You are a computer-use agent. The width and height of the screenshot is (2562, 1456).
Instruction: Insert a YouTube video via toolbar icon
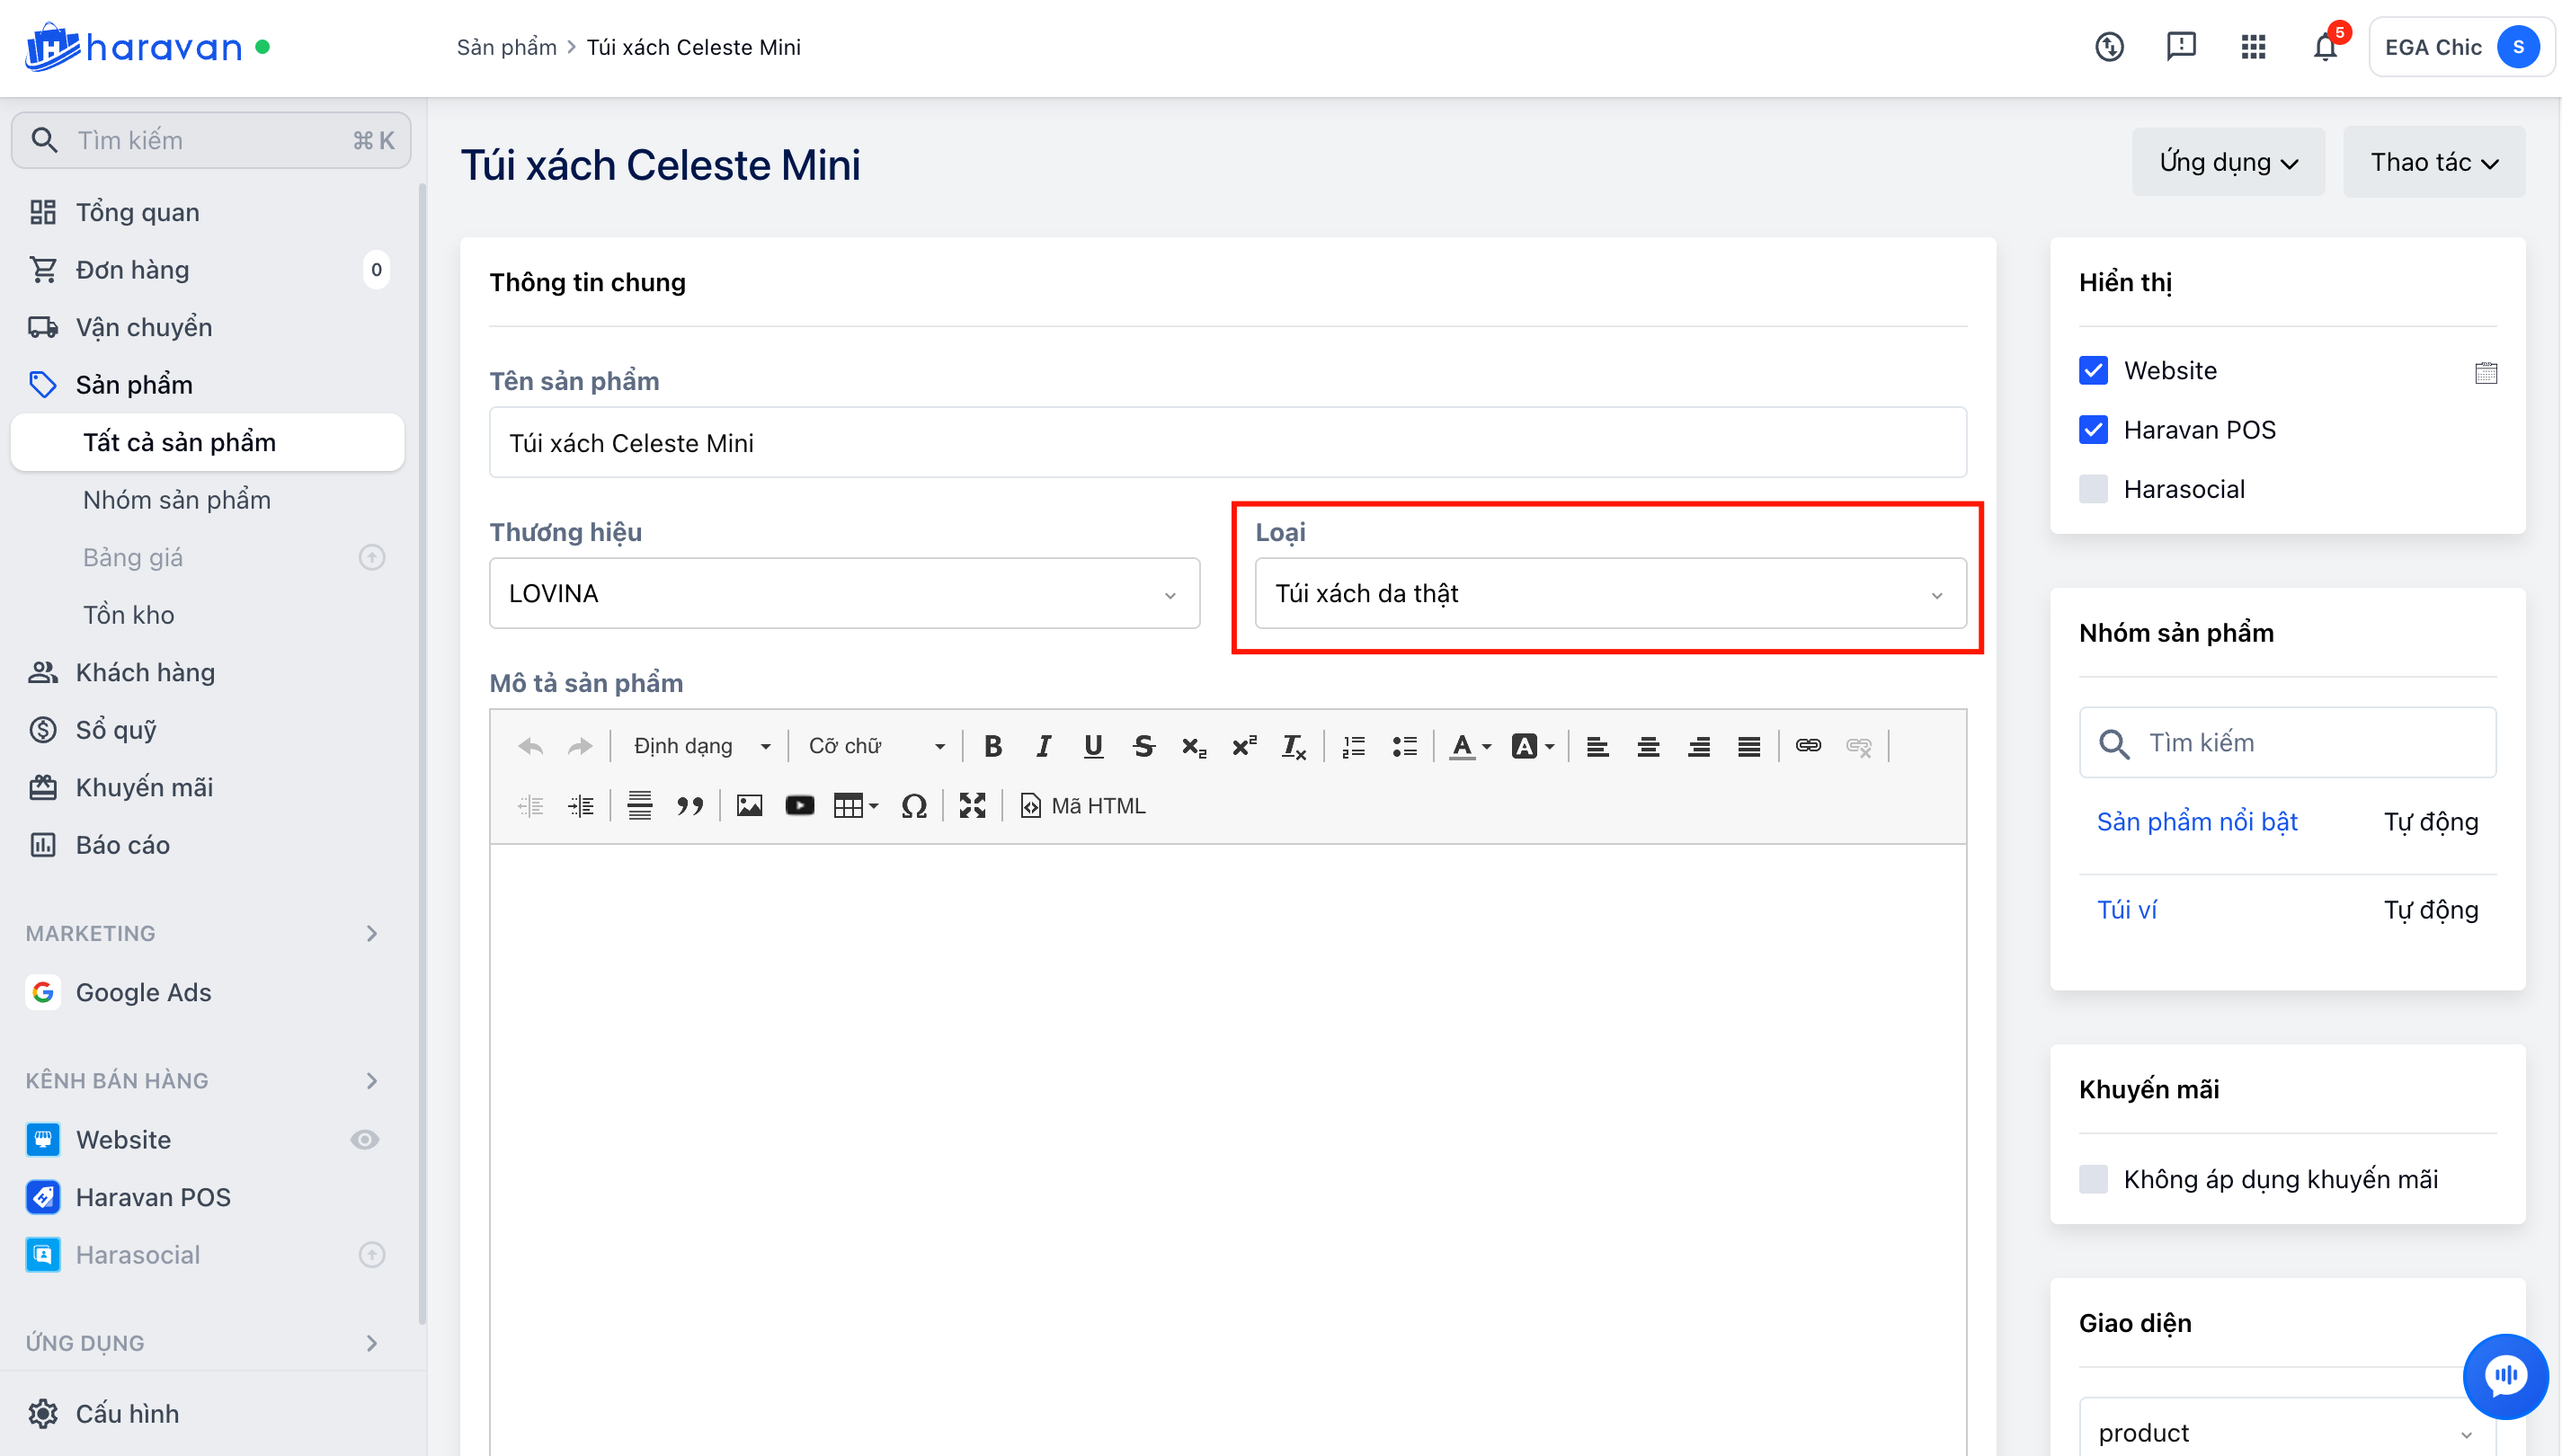[799, 806]
